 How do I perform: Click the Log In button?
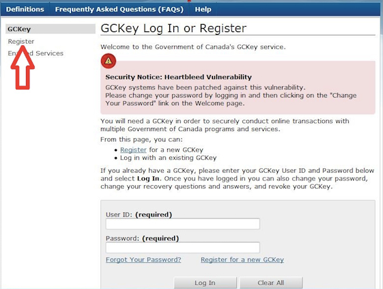[x=205, y=283]
